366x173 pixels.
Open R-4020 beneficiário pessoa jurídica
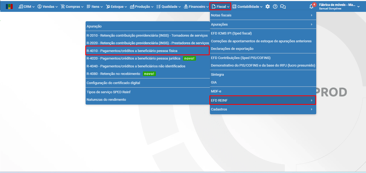click(x=147, y=58)
